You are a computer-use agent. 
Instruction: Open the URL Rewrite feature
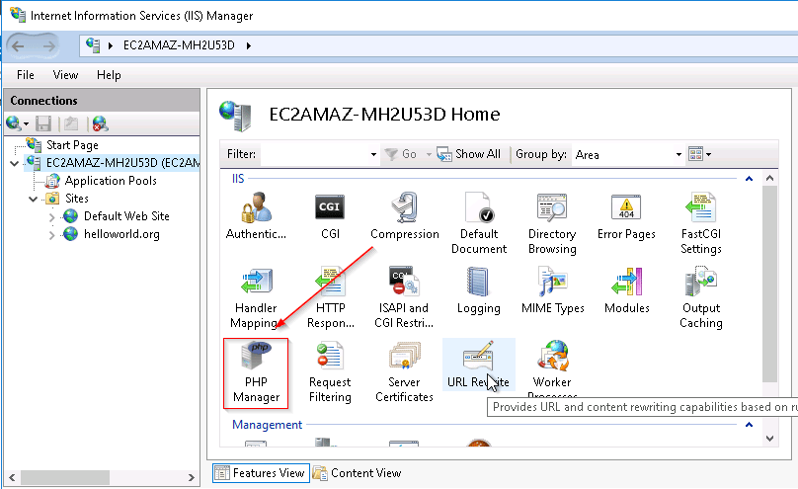click(478, 365)
